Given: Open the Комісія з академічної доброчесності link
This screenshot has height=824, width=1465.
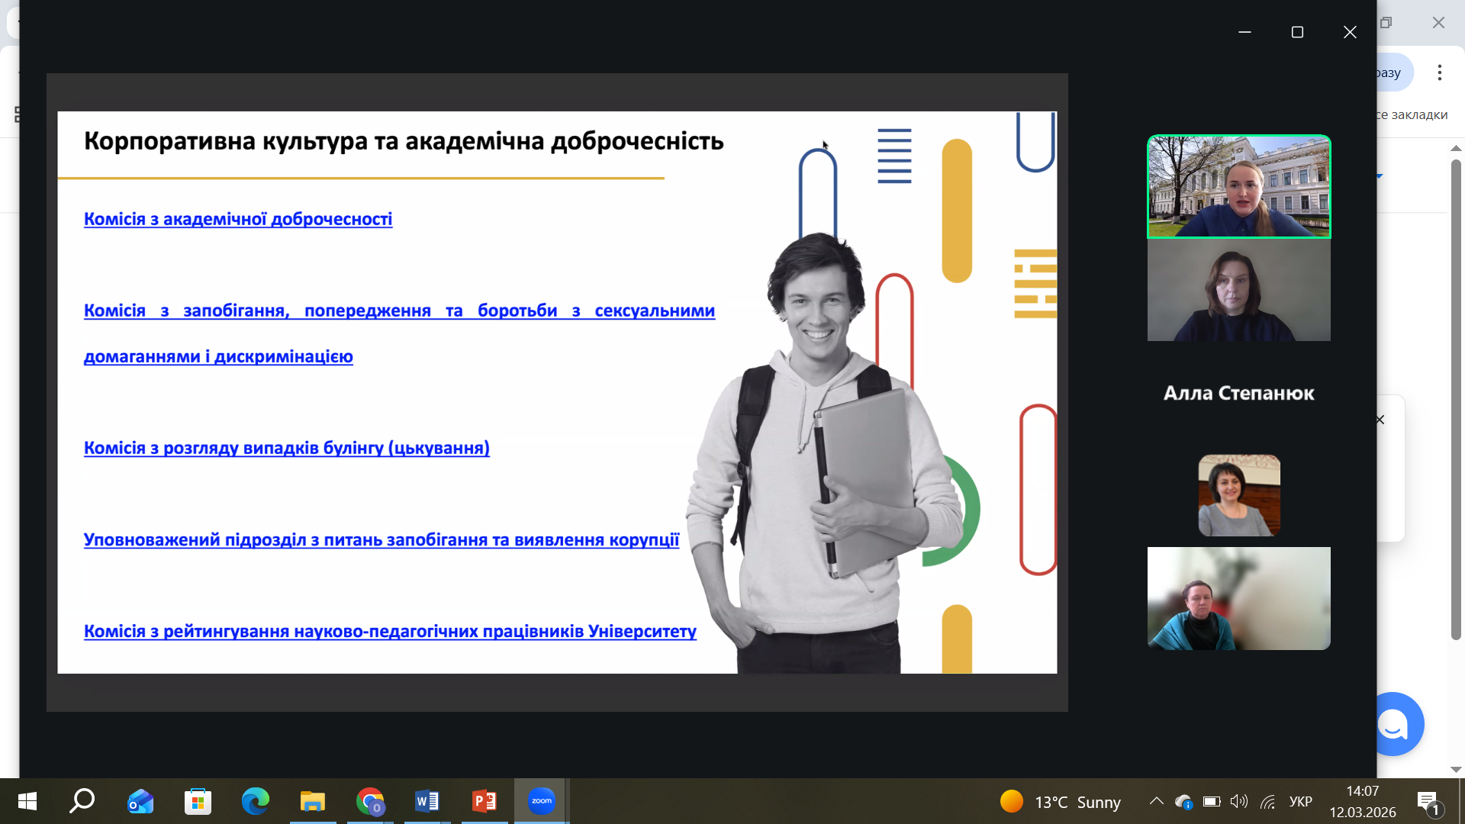Looking at the screenshot, I should [x=238, y=220].
